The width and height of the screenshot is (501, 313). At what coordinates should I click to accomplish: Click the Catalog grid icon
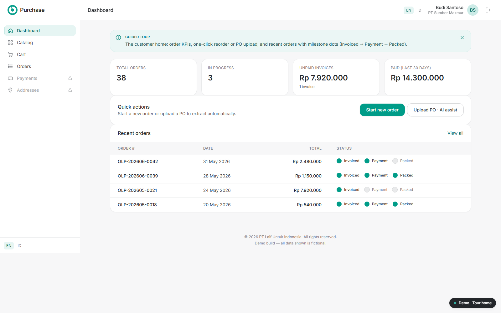[10, 43]
